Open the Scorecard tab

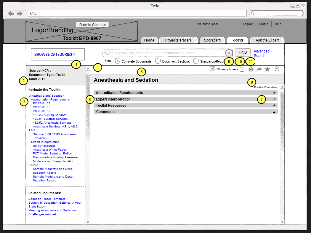pyautogui.click(x=212, y=40)
